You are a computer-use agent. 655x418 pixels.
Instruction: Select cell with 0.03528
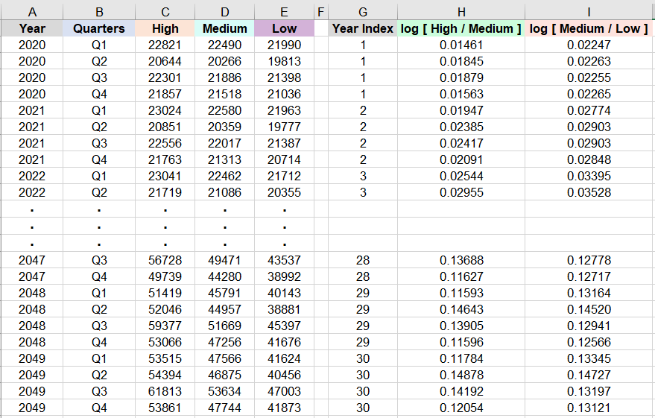pyautogui.click(x=589, y=192)
